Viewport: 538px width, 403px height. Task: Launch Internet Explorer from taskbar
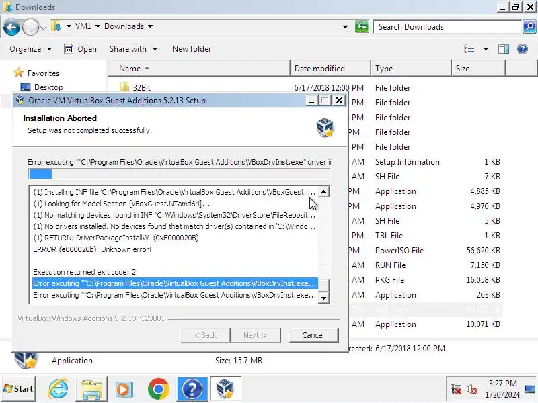[59, 389]
